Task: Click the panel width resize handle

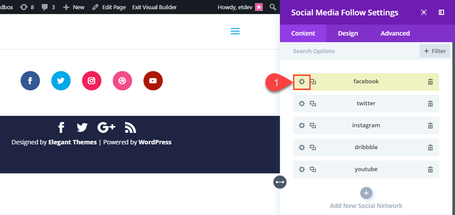Action: tap(280, 182)
